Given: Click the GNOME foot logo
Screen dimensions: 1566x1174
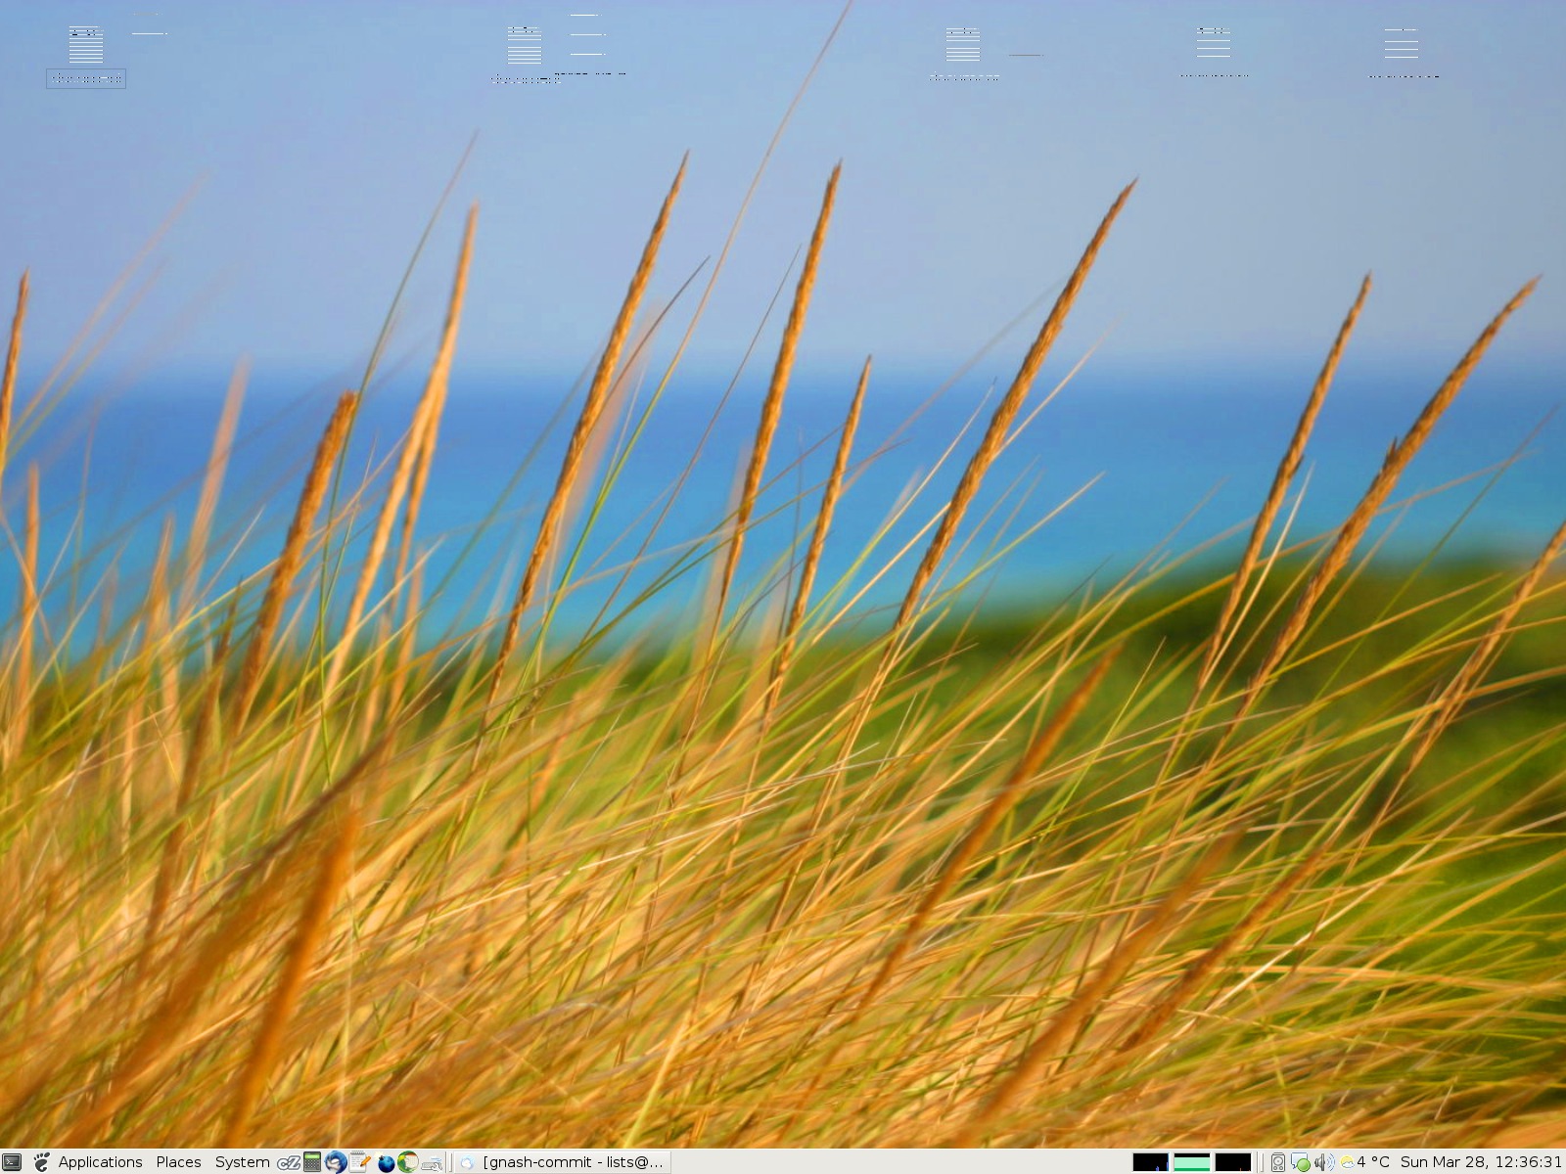Looking at the screenshot, I should [41, 1162].
